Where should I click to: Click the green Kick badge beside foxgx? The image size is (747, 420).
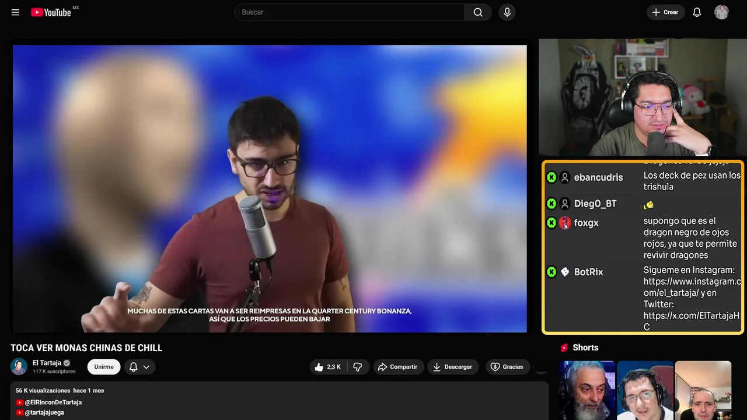pyautogui.click(x=551, y=223)
